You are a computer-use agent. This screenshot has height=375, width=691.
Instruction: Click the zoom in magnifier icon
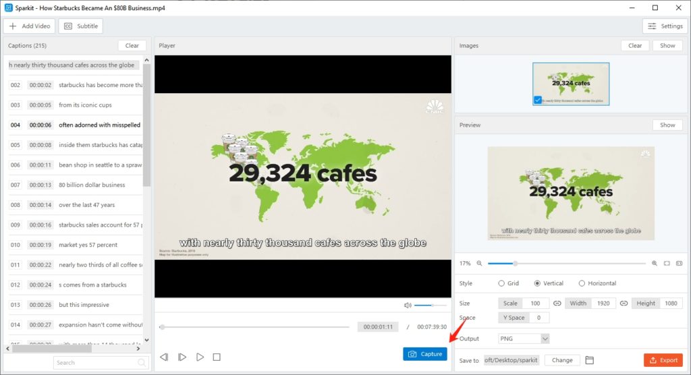click(x=655, y=263)
